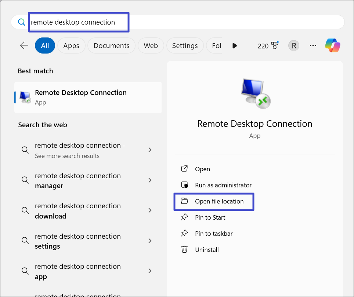The height and width of the screenshot is (297, 354).
Task: Click the R user account avatar
Action: [293, 45]
